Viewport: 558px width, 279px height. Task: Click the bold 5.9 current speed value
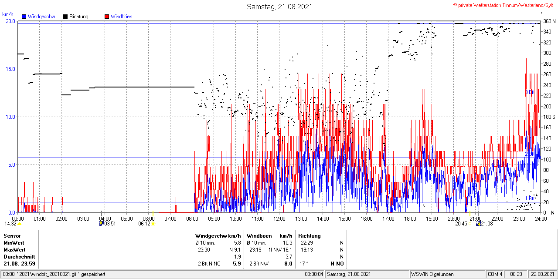(237, 264)
